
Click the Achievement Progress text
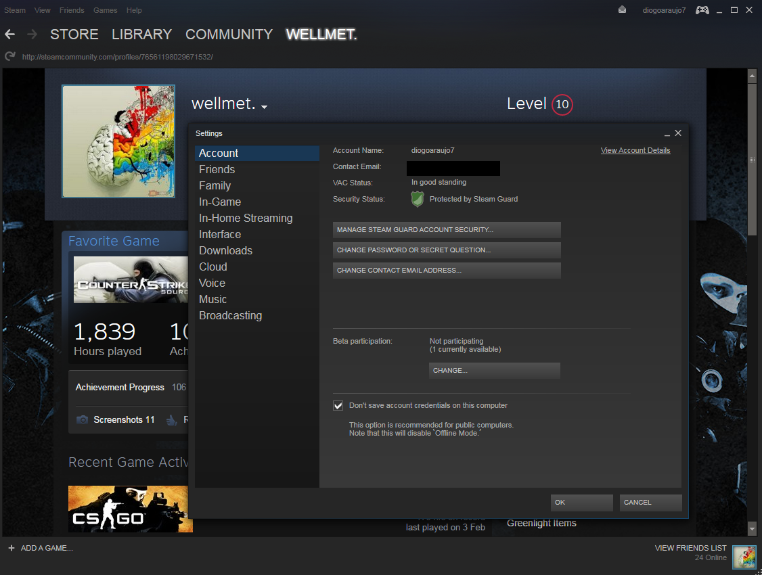tap(120, 387)
